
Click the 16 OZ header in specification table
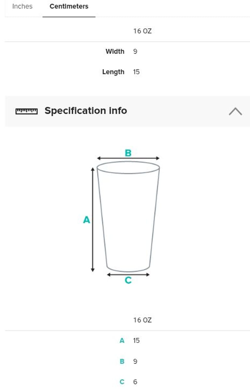coord(142,320)
